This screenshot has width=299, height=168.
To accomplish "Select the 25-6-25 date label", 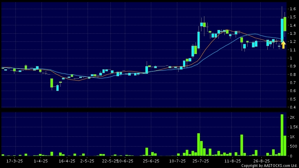I will pos(151,161).
